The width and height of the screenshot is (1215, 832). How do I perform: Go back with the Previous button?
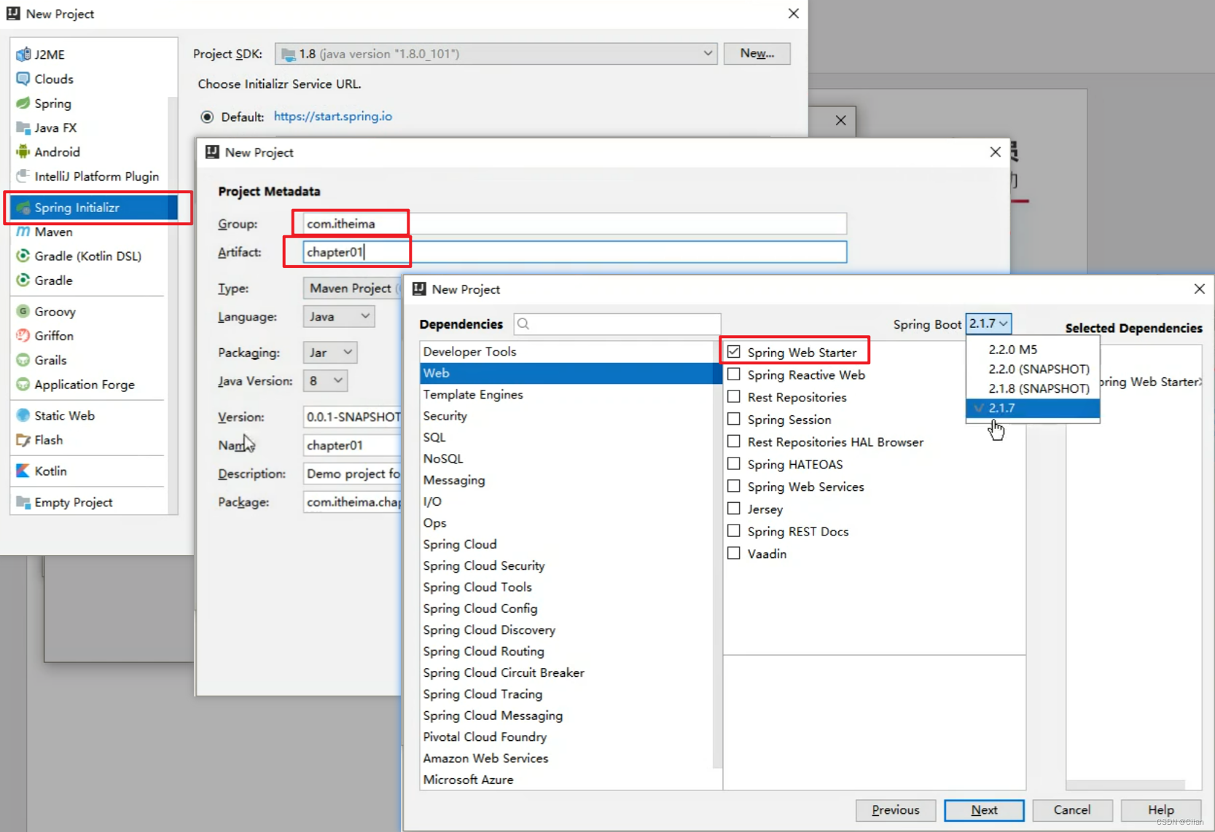(x=896, y=810)
